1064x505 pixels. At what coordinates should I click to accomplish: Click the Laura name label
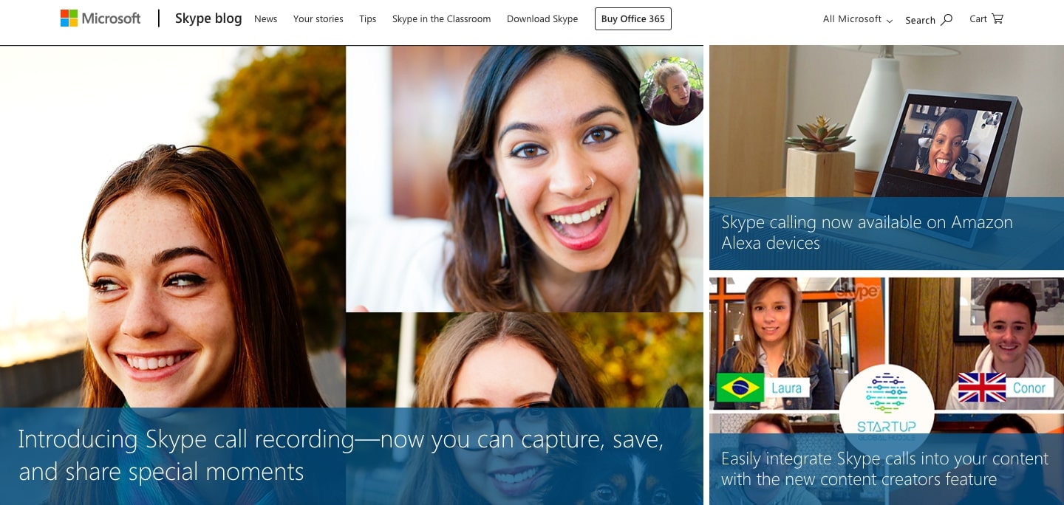pos(787,388)
